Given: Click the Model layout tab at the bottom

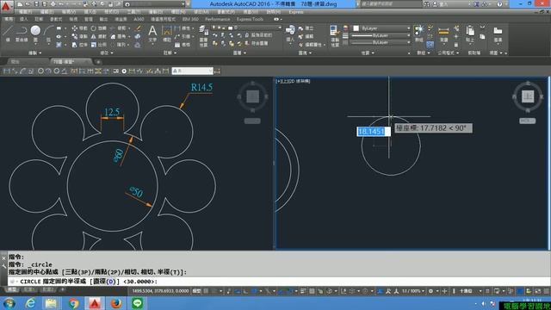Looking at the screenshot, I should pyautogui.click(x=11, y=289).
